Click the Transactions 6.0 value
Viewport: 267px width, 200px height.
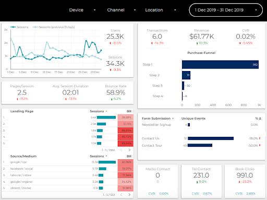[x=157, y=37]
